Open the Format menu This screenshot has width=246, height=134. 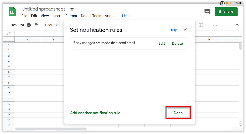[71, 16]
